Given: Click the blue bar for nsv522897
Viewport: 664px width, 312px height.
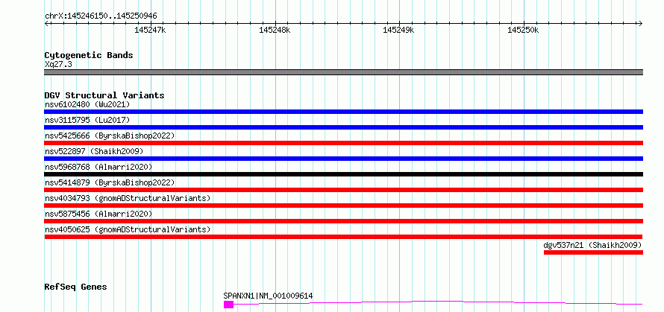Looking at the screenshot, I should [x=344, y=159].
